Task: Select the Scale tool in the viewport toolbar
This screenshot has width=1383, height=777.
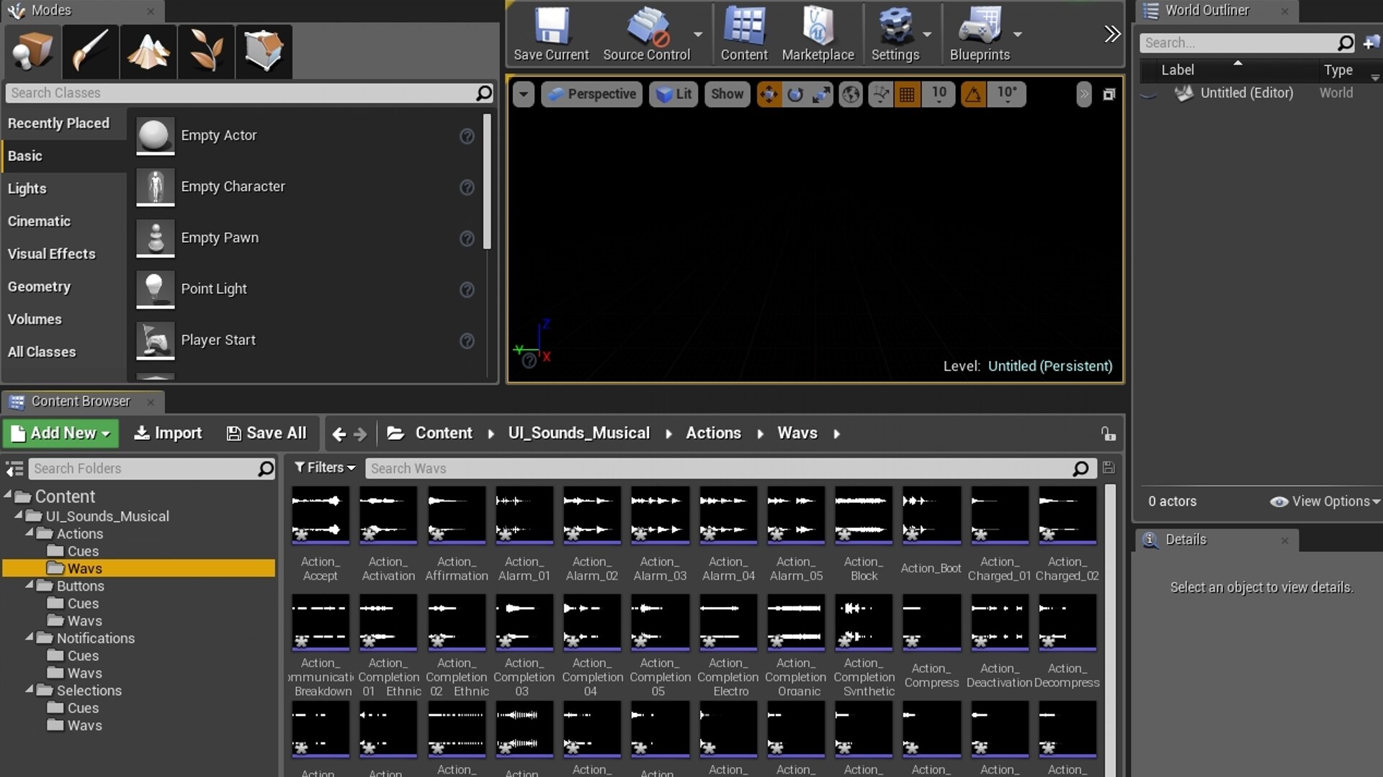Action: point(821,94)
